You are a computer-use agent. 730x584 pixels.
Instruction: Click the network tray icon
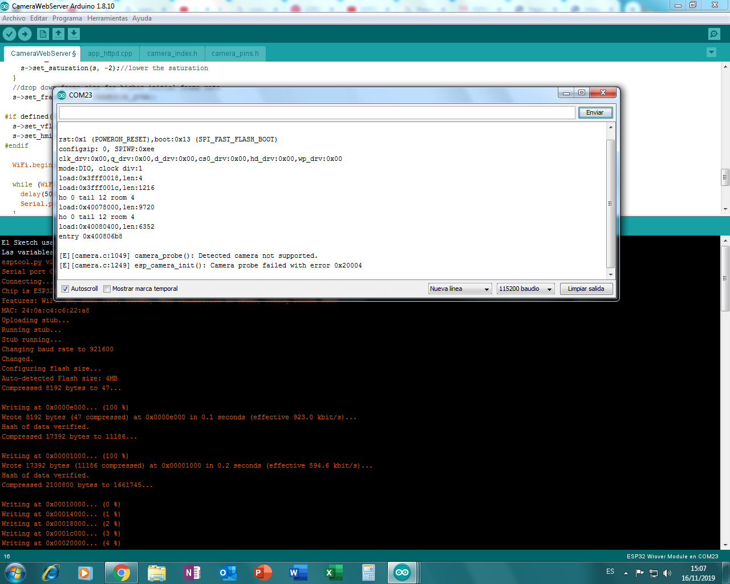tap(654, 573)
